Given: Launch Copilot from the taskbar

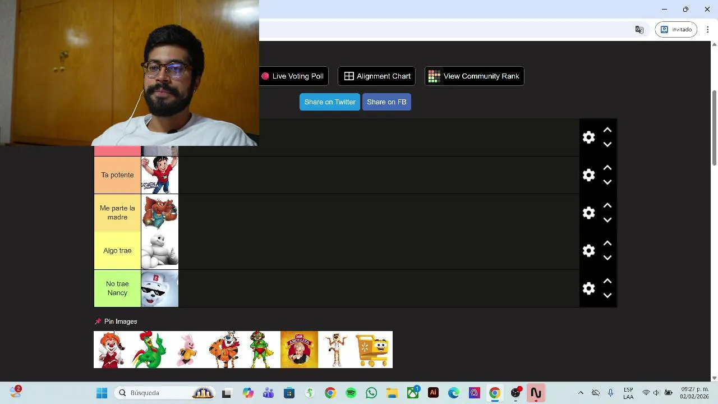Looking at the screenshot, I should tap(248, 393).
